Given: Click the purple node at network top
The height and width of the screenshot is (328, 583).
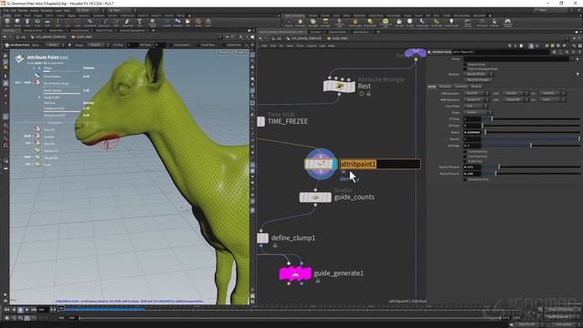Looking at the screenshot, I should (415, 53).
